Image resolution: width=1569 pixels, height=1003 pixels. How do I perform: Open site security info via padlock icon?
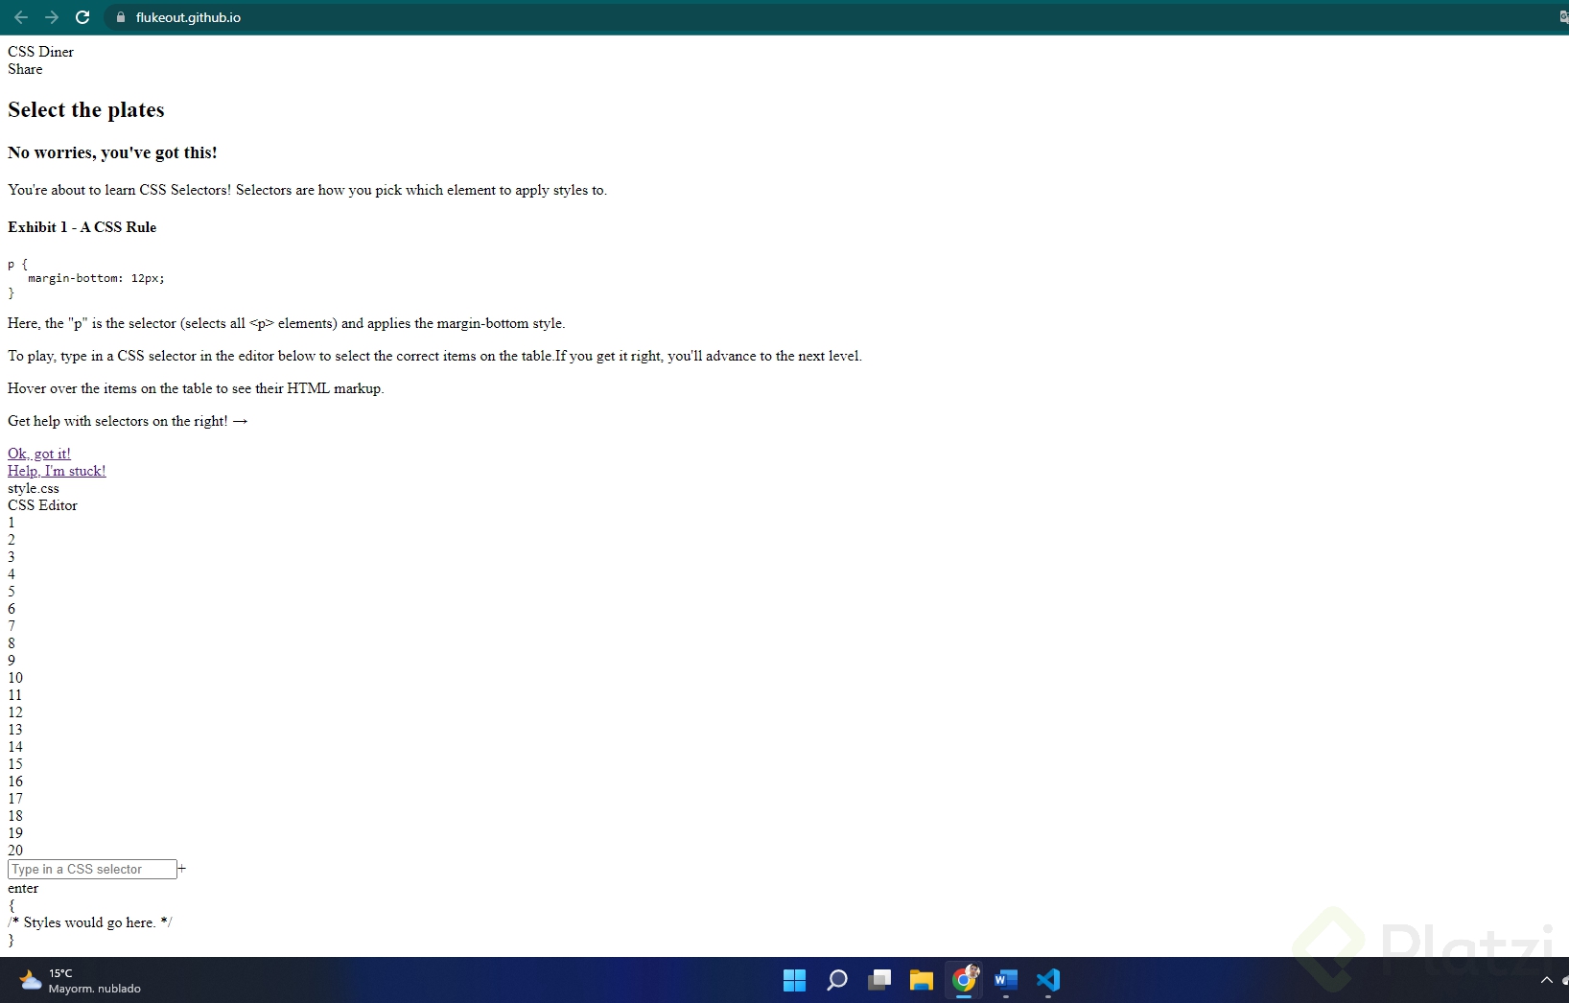120,17
